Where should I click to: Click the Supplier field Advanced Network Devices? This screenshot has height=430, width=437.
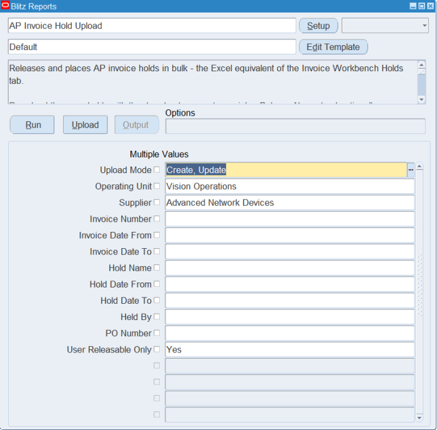click(x=290, y=202)
